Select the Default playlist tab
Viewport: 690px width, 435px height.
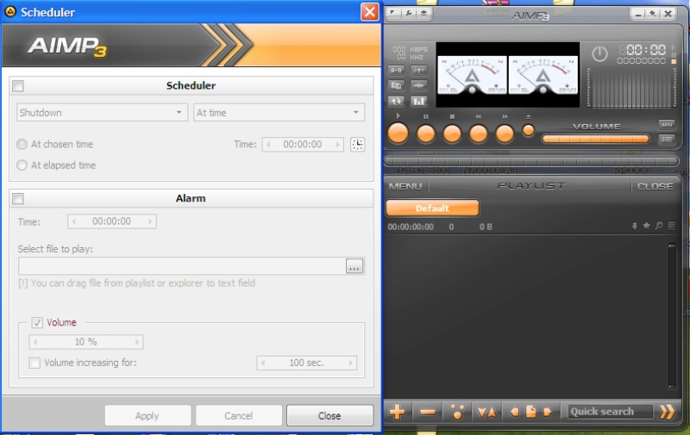(432, 208)
